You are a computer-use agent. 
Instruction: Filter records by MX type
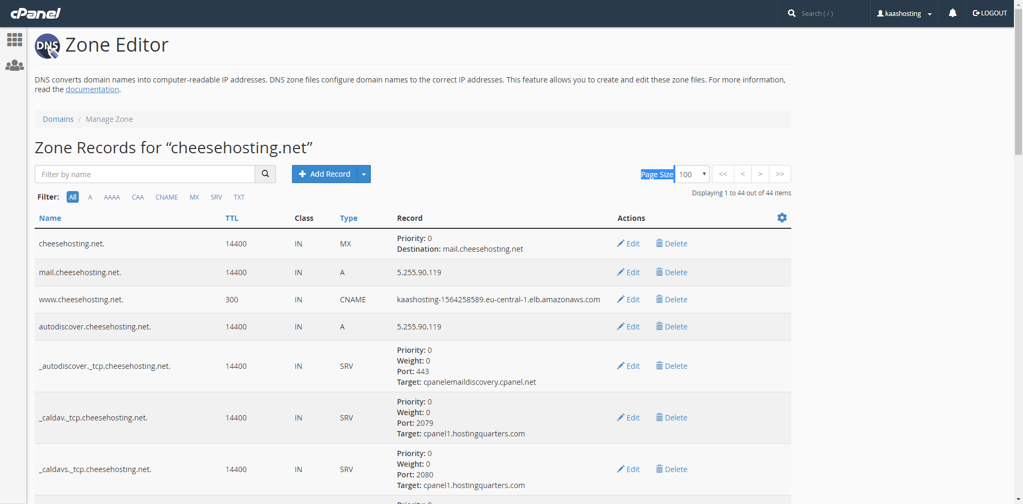[194, 197]
